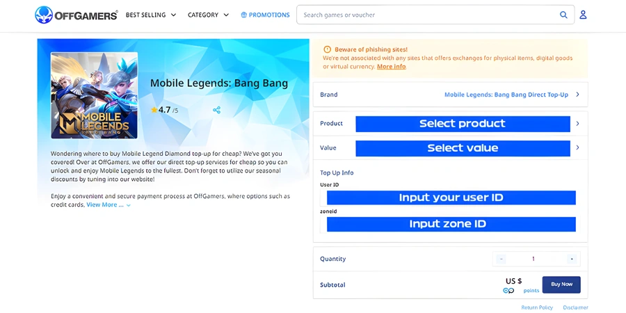
Task: Increase quantity with the plus button
Action: coord(572,259)
